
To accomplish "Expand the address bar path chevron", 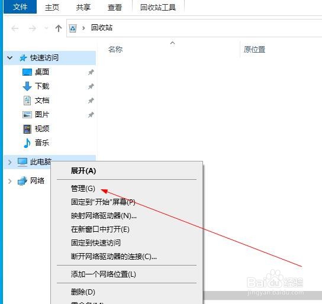I will (83, 28).
